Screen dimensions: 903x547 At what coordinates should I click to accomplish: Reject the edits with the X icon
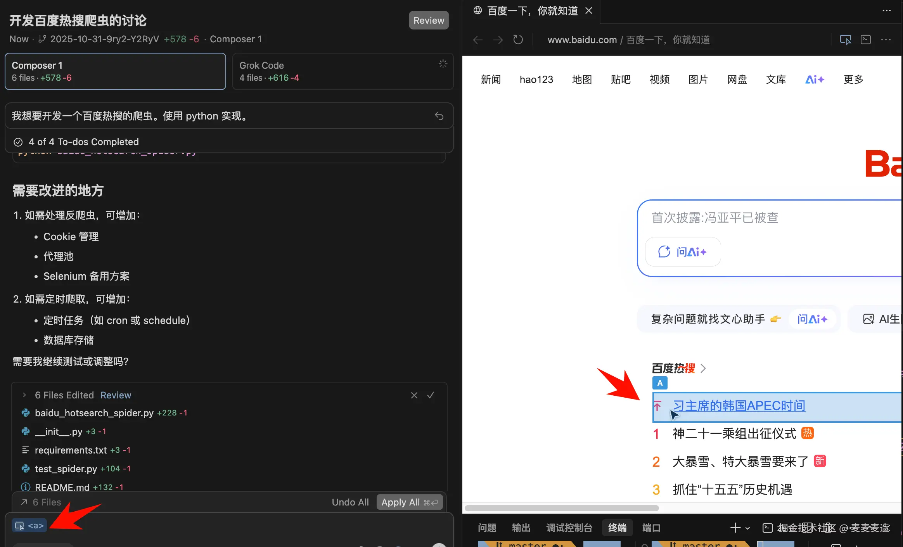(413, 395)
